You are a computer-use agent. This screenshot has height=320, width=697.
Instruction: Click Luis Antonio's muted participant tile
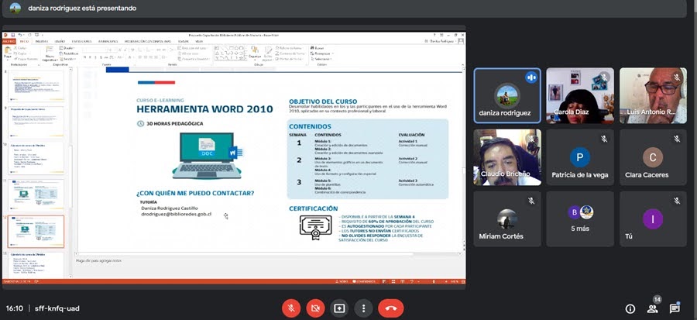coord(653,96)
